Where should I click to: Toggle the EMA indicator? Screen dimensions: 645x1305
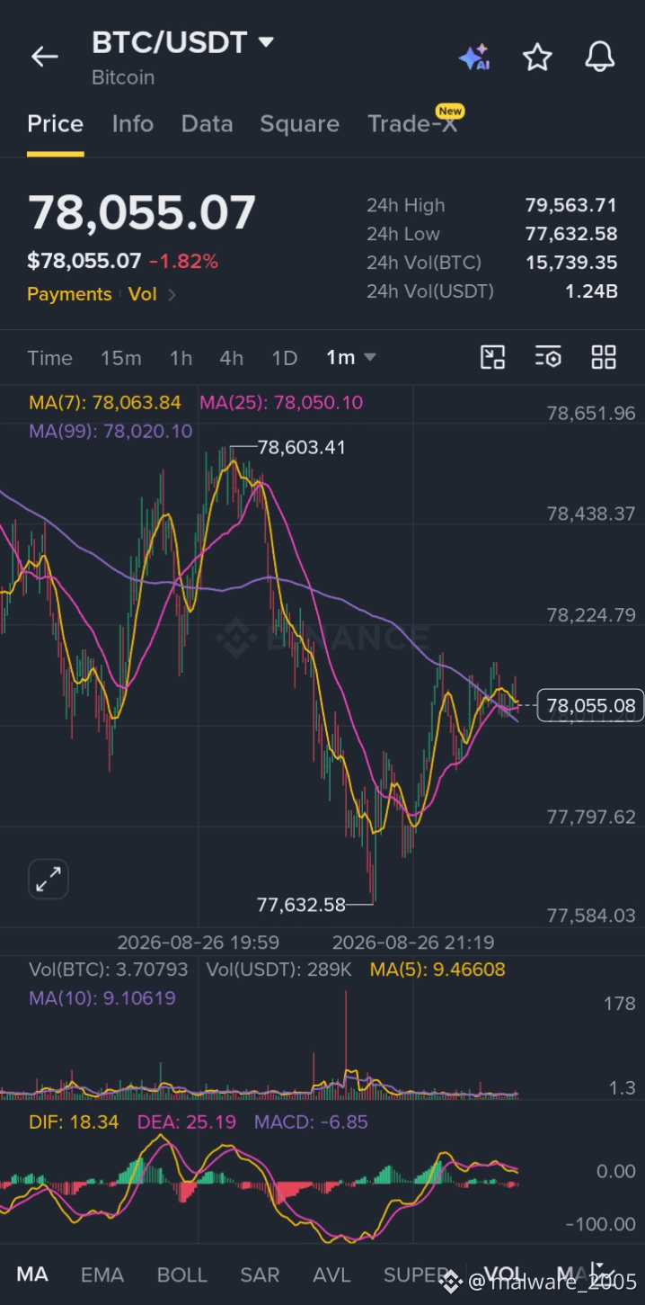pos(102,1274)
